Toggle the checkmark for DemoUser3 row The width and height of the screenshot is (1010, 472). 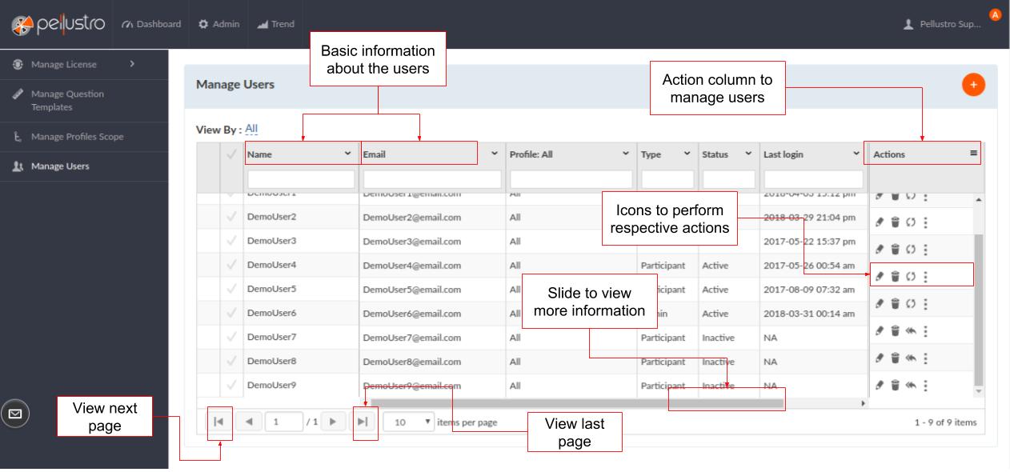tap(232, 241)
